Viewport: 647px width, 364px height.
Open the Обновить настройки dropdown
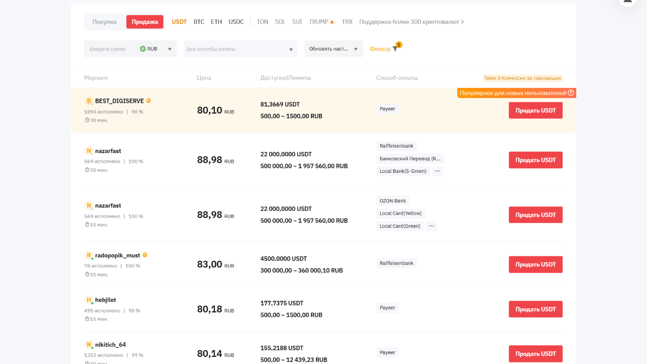coord(333,49)
